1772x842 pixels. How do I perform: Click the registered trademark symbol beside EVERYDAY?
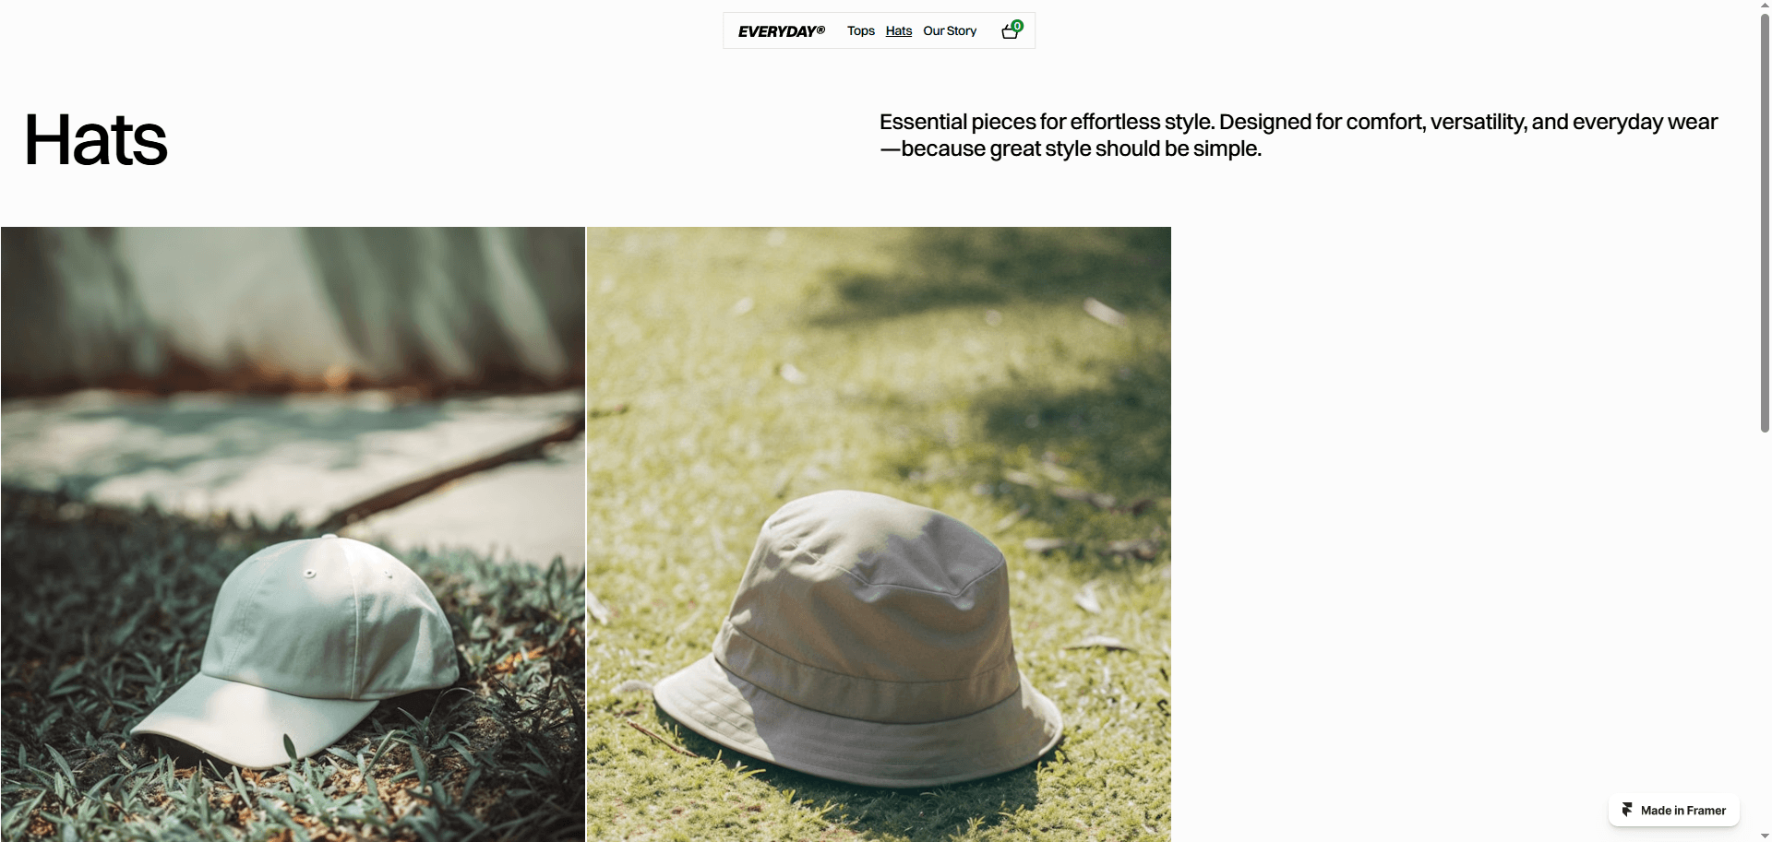pos(820,30)
